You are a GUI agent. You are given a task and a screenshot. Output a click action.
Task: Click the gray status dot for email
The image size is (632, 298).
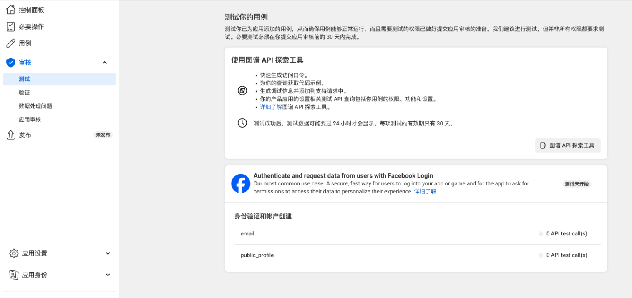[541, 234]
